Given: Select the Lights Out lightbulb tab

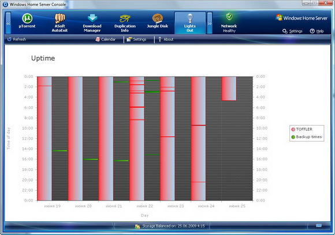Looking at the screenshot, I should click(190, 23).
